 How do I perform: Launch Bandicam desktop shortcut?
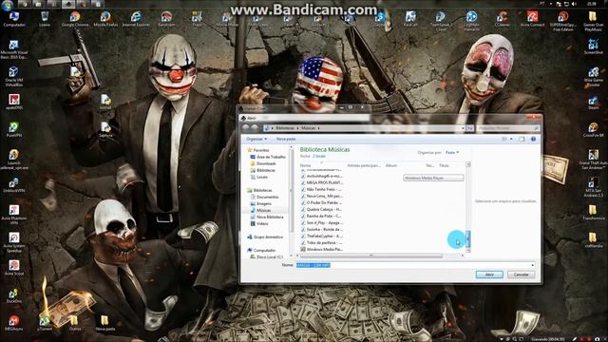166,19
